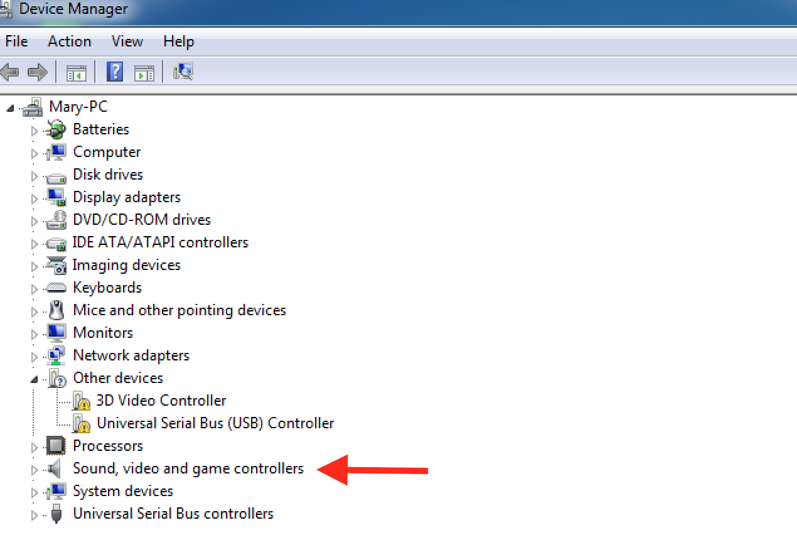Expand Sound, video and game controllers

tap(35, 470)
